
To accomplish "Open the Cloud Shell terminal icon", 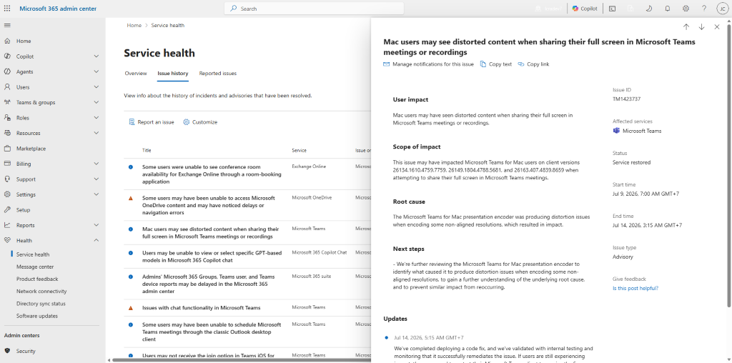I will (x=612, y=9).
